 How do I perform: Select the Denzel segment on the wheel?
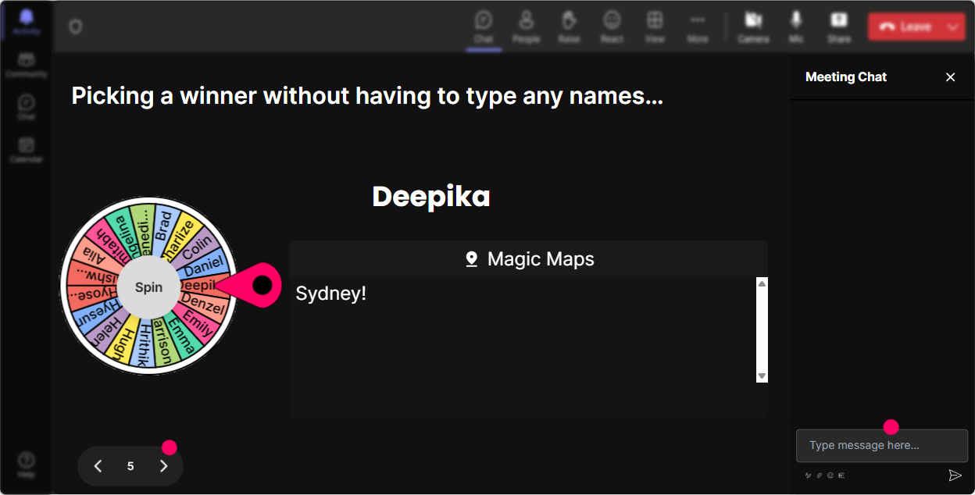tap(203, 304)
